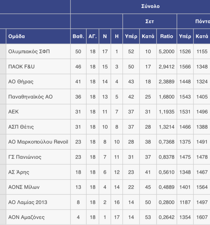This screenshot has width=210, height=225.
Task: Click the Σετ group header
Action: [x=150, y=21]
